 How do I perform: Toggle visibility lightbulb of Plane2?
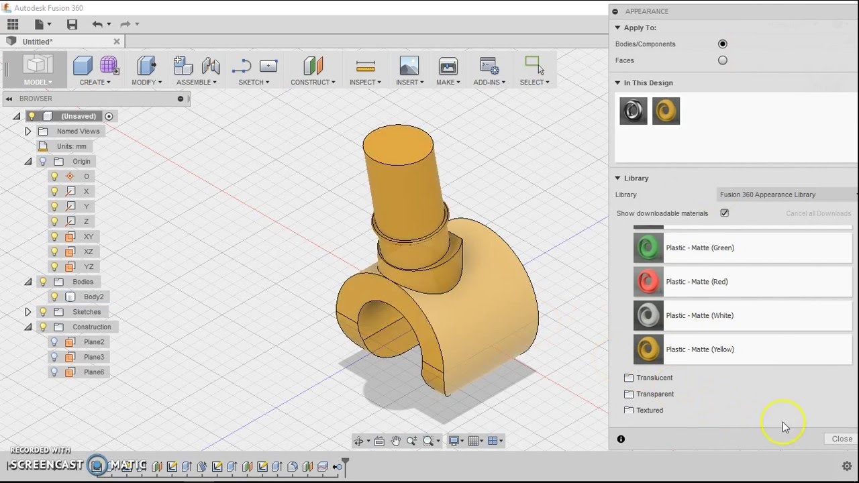(55, 341)
